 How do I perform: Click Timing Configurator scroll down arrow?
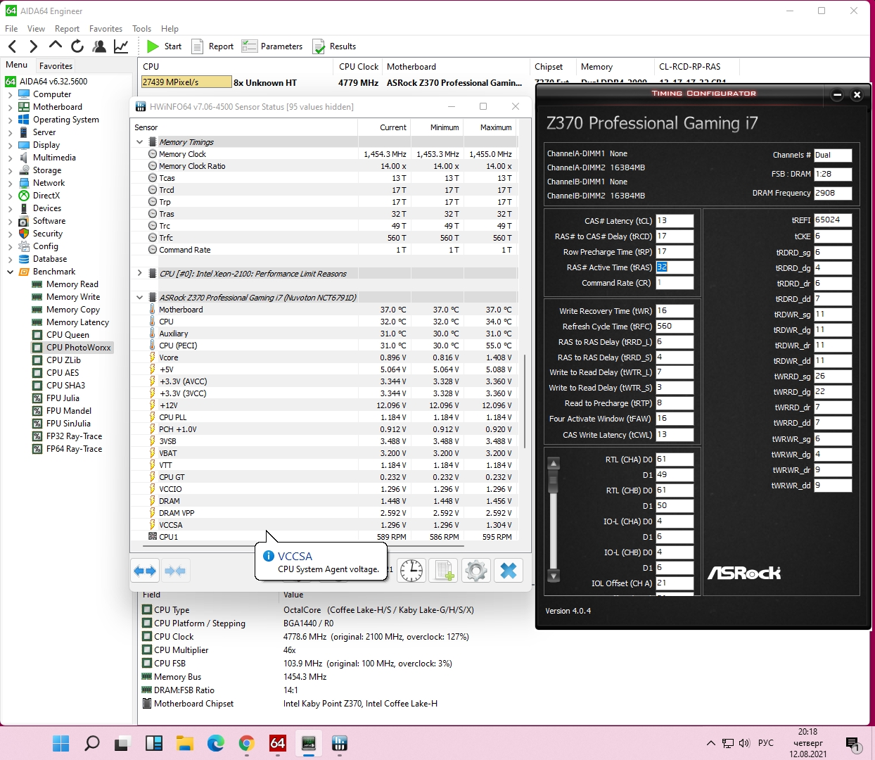(x=554, y=576)
